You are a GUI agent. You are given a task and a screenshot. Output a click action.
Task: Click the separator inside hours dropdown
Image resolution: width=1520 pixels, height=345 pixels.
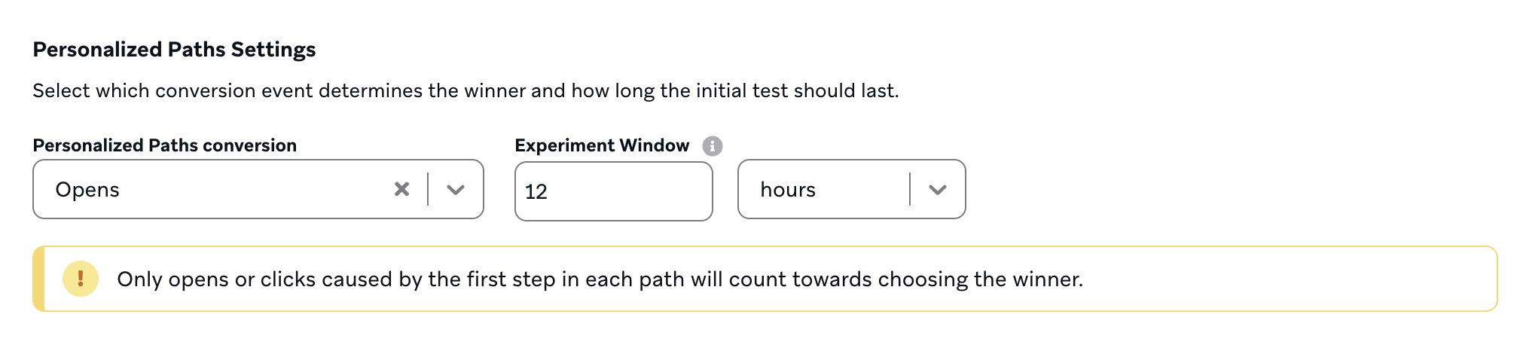click(910, 189)
